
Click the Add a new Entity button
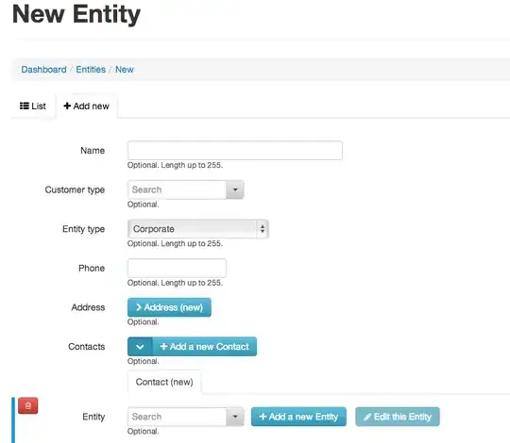click(x=298, y=417)
